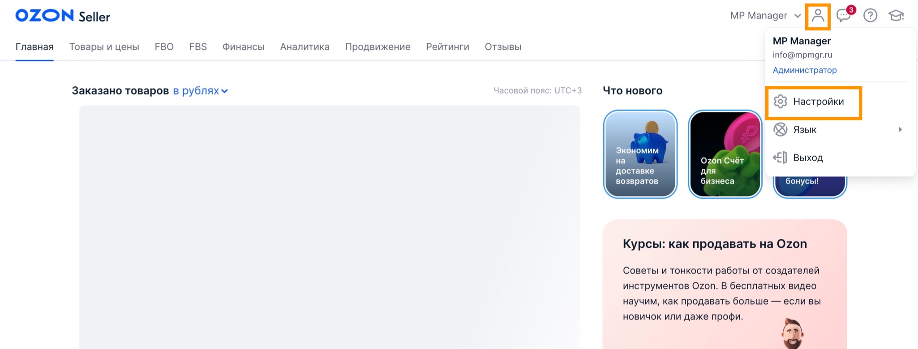Click the gear icon beside Настройки
This screenshot has width=918, height=349.
[781, 102]
